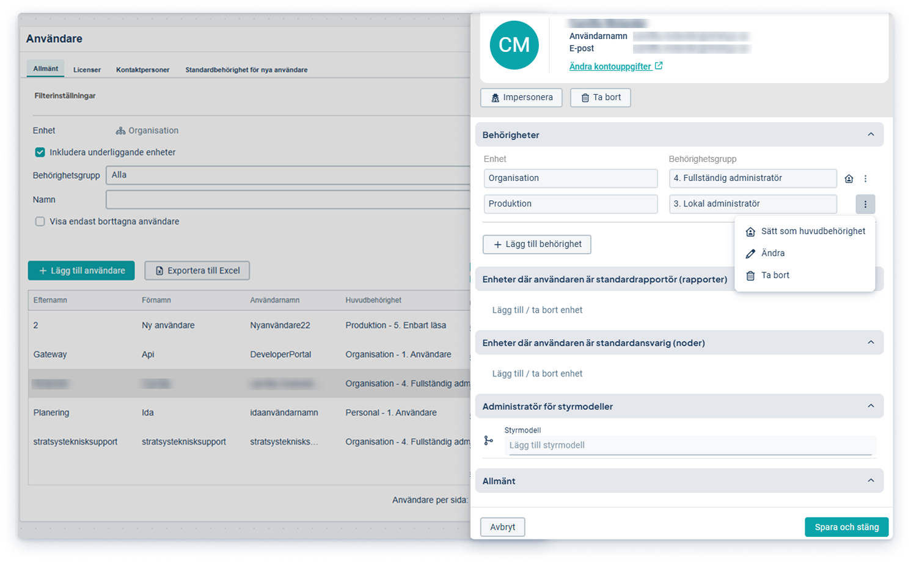The width and height of the screenshot is (911, 562).
Task: Collapse Administratör för styrmodeller section
Action: point(871,406)
